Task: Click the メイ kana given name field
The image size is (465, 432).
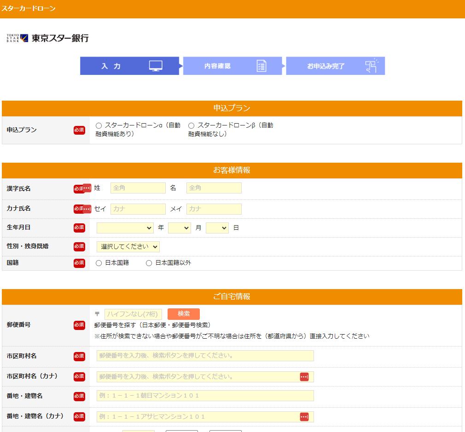Action: pyautogui.click(x=214, y=209)
